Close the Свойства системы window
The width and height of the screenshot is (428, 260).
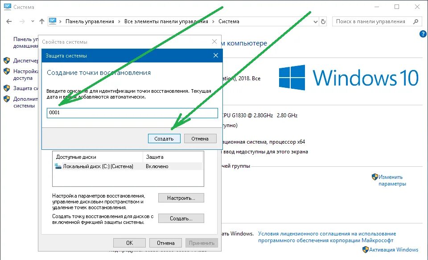click(214, 41)
